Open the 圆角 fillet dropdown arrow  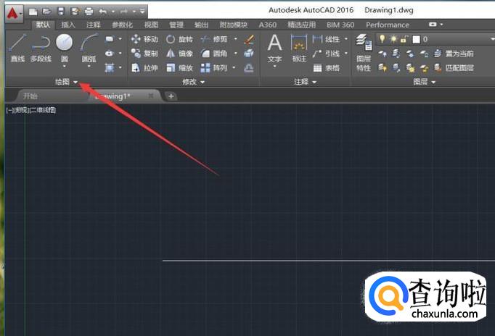point(235,53)
